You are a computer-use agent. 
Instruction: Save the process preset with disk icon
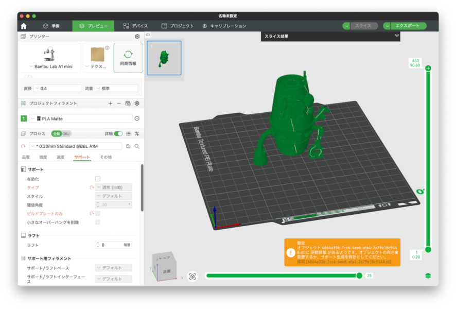128,146
